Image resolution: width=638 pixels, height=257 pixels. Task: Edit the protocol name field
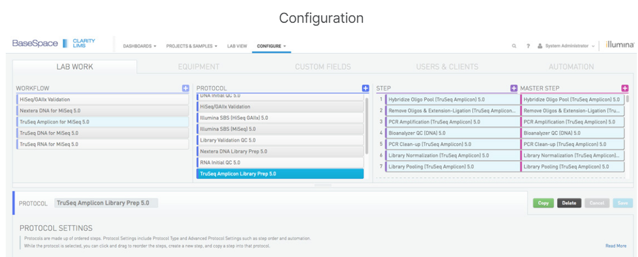(x=106, y=203)
